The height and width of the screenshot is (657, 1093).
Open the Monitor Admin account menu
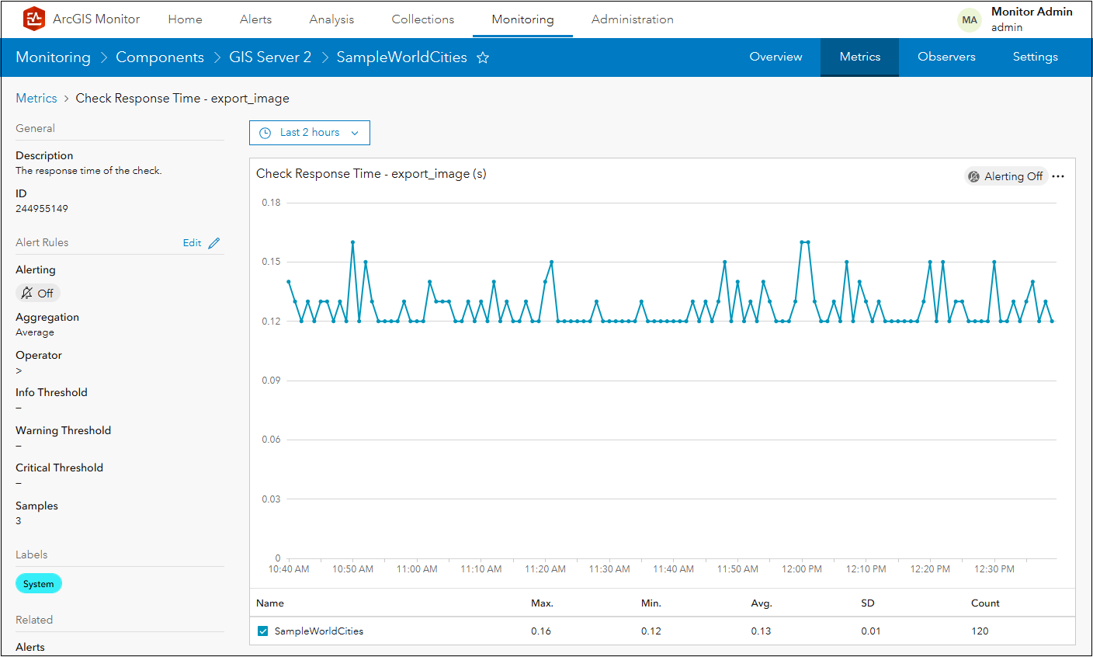1031,19
